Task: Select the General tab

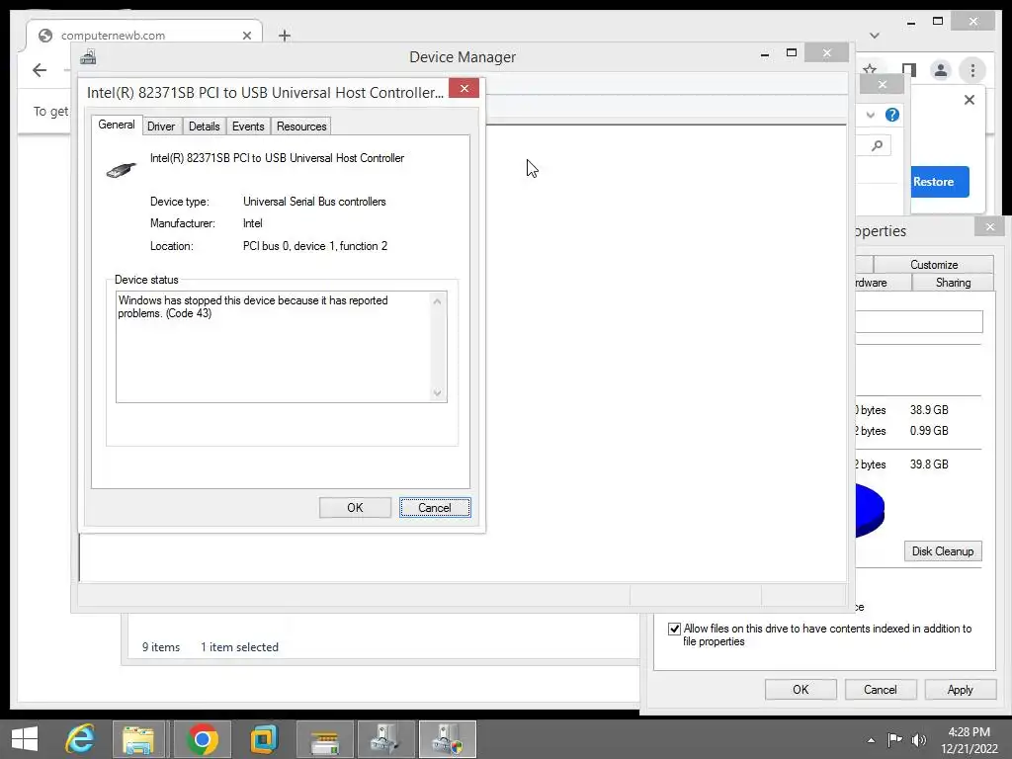Action: click(x=117, y=126)
